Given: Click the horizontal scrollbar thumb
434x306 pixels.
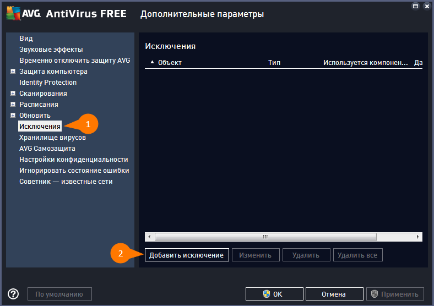Looking at the screenshot, I should pyautogui.click(x=265, y=237).
